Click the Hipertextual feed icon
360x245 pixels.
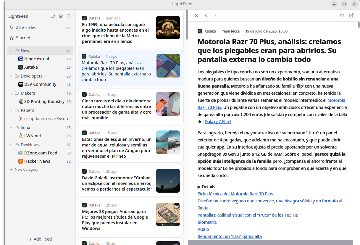point(21,59)
